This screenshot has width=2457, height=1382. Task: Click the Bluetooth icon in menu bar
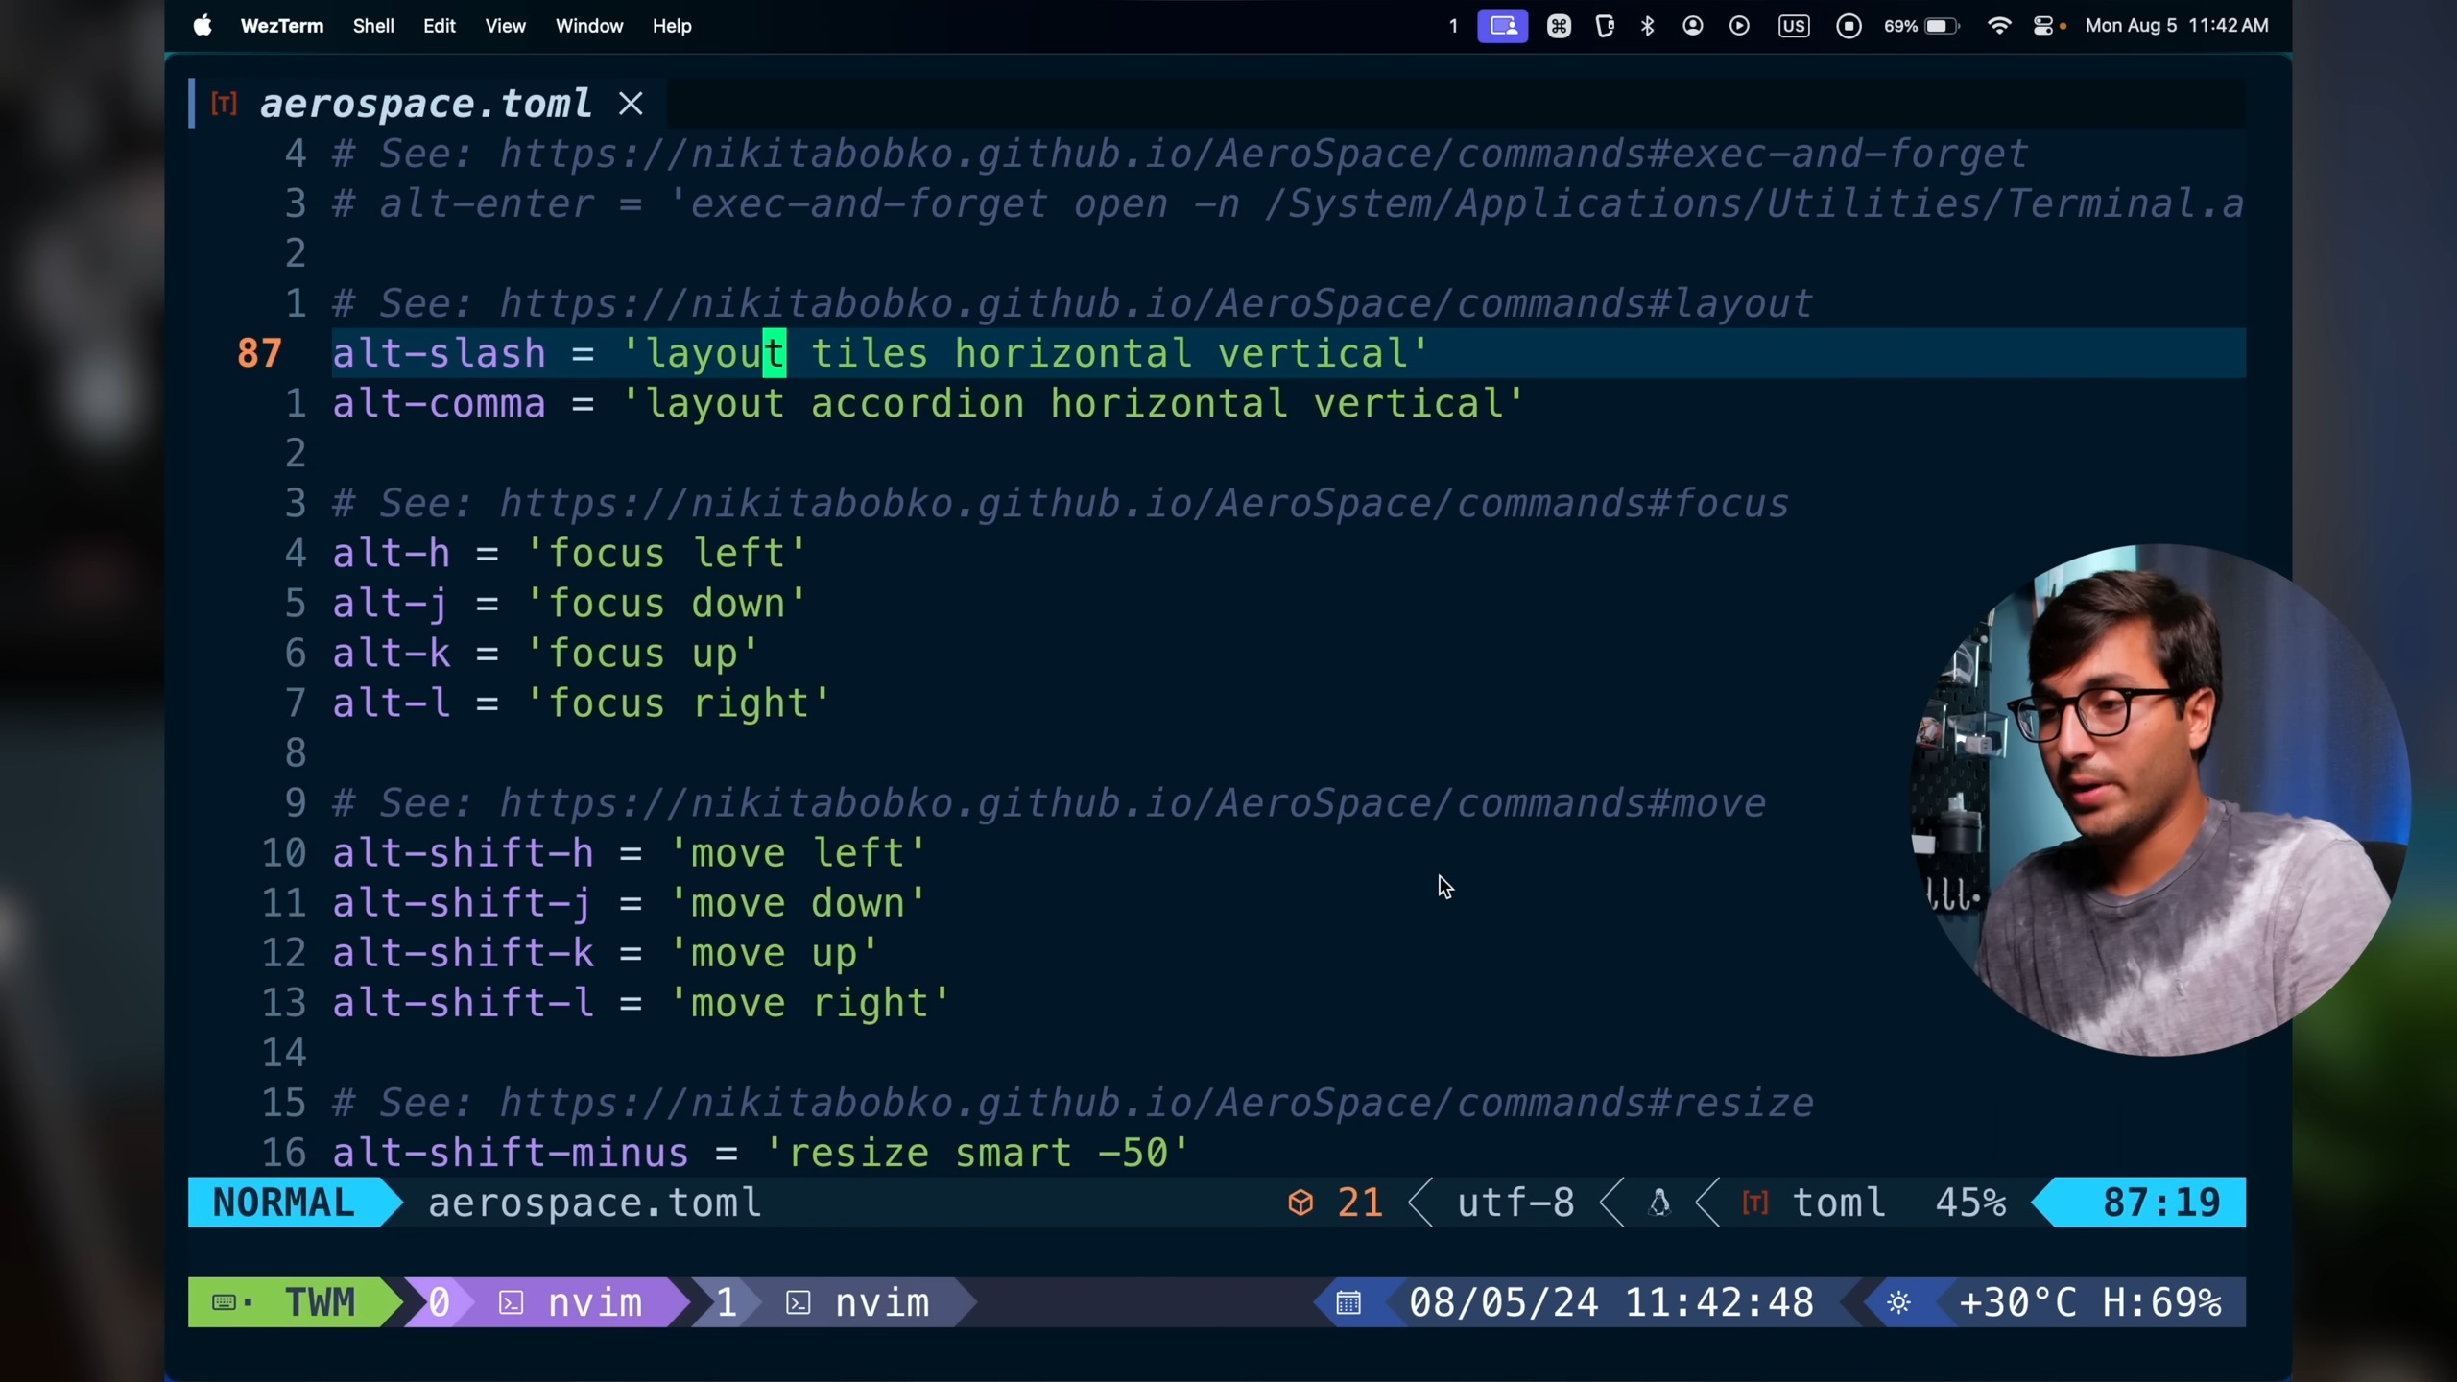coord(1648,26)
